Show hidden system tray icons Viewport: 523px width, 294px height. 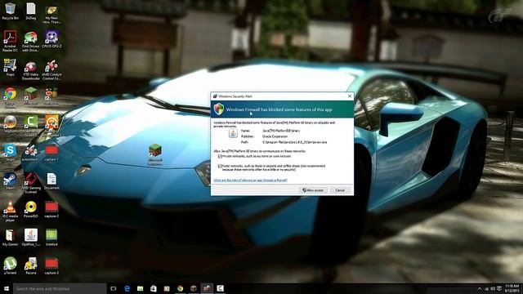pyautogui.click(x=480, y=288)
